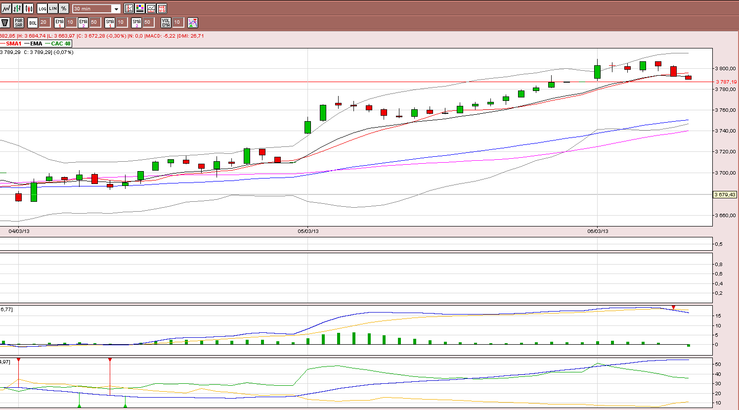Image resolution: width=739 pixels, height=410 pixels.
Task: Open the indicator chart window icon
Action: (151, 8)
